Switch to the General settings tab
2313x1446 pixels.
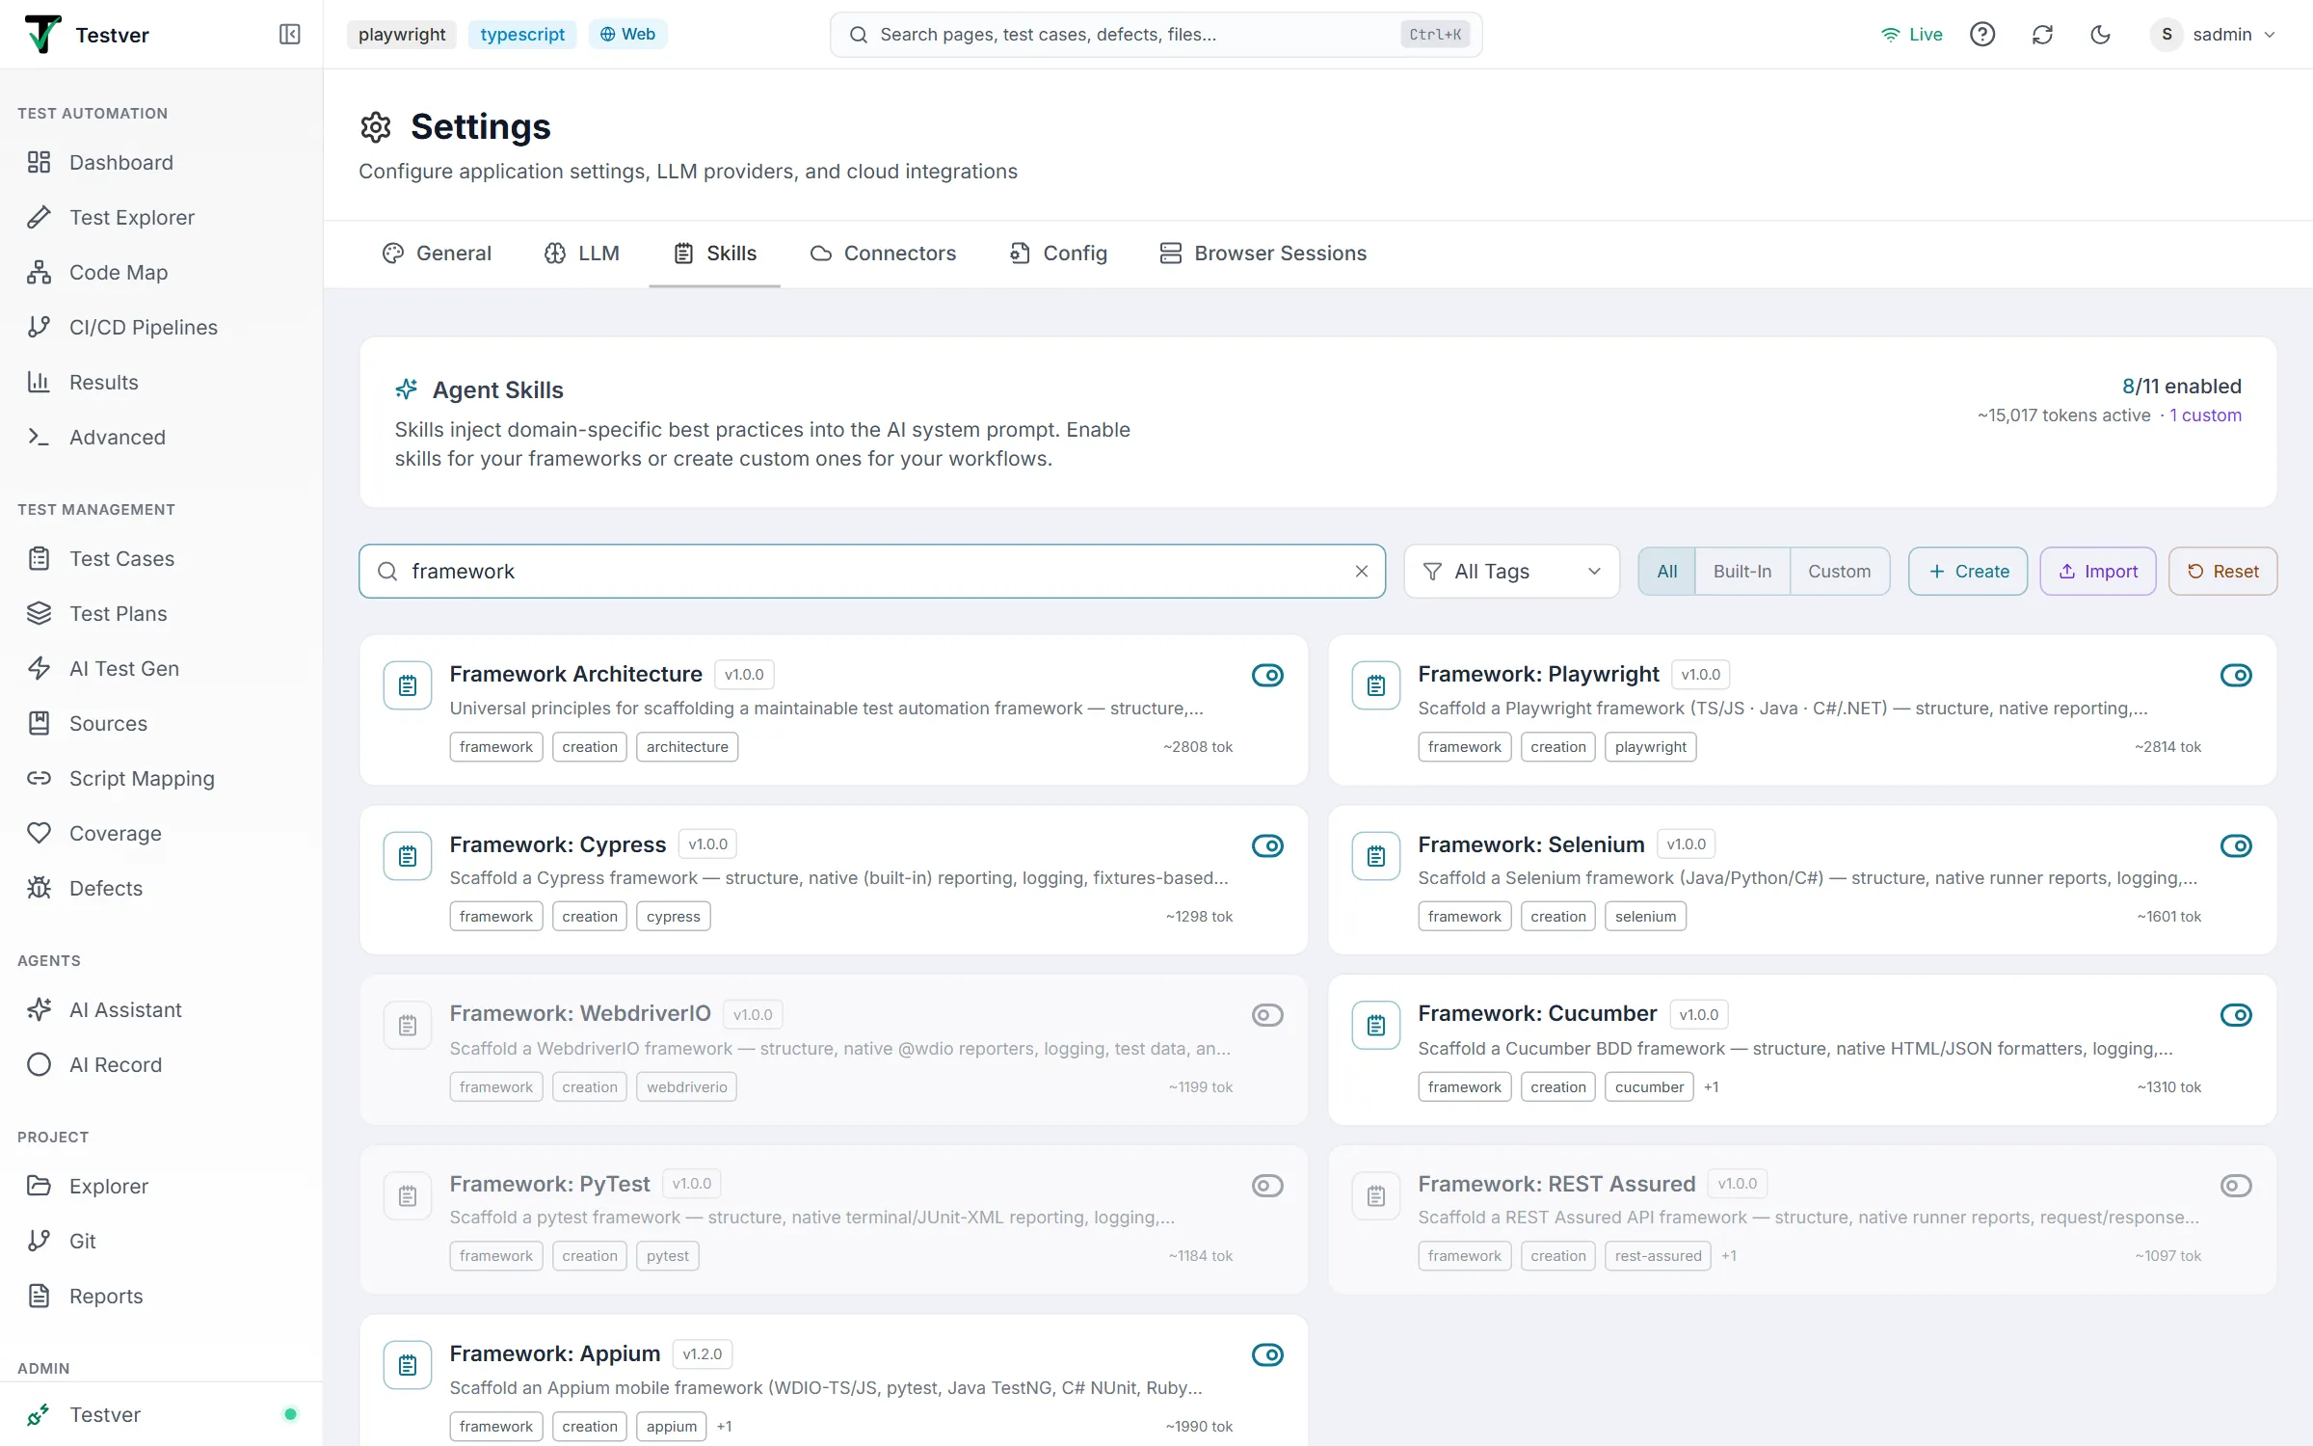pos(437,254)
